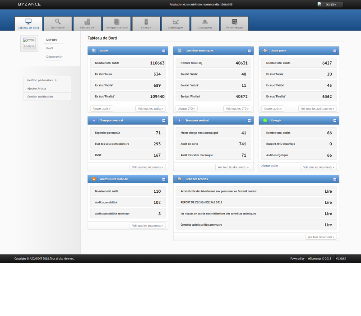Switch to the Transport vertical tab
The width and height of the screenshot is (361, 316).
pyautogui.click(x=116, y=24)
